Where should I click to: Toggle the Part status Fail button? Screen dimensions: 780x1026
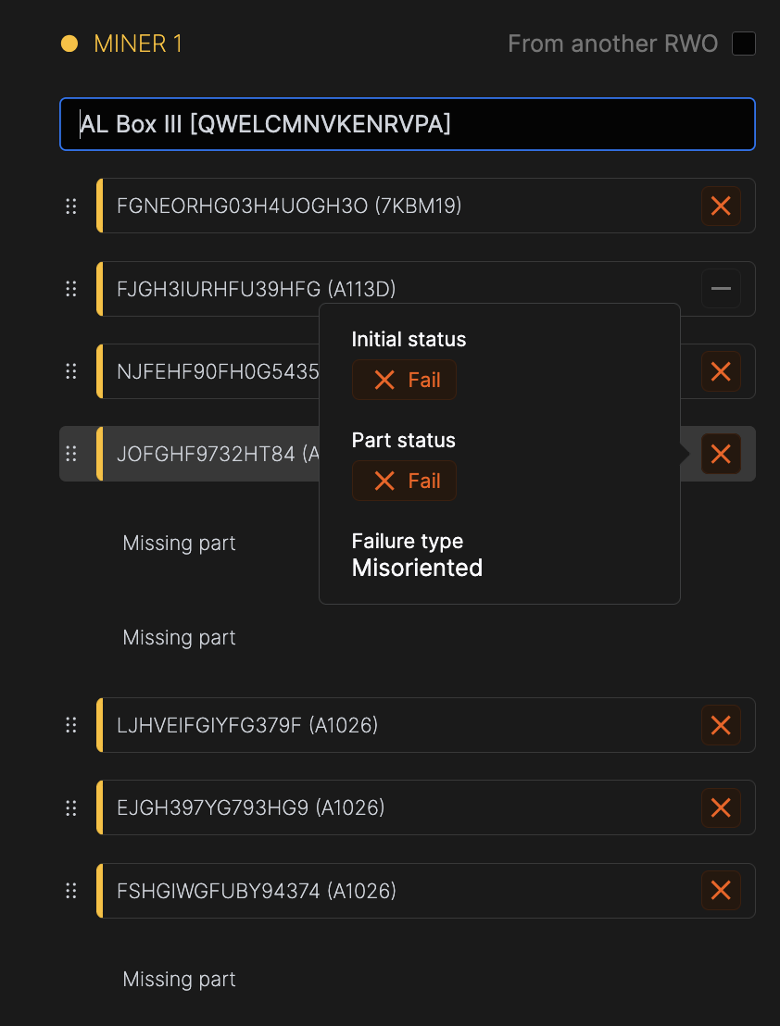point(404,481)
